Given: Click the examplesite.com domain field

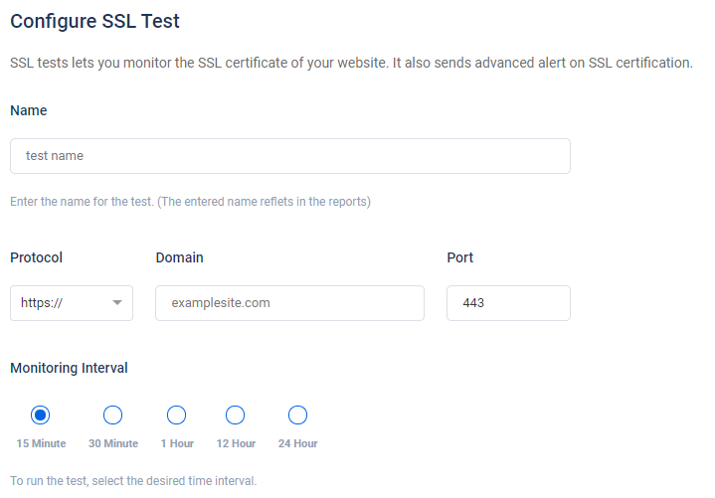Looking at the screenshot, I should 289,303.
